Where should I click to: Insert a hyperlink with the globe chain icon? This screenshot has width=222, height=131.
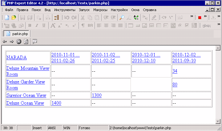(x=14, y=26)
